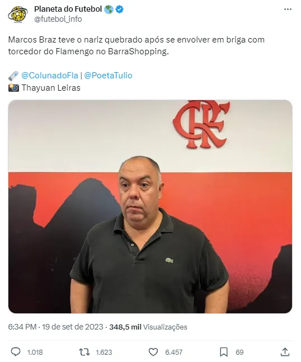Click the Flamengo crest in the photo
301x362 pixels.
point(201,124)
